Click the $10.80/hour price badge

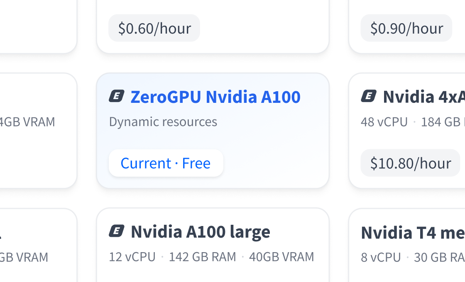410,163
